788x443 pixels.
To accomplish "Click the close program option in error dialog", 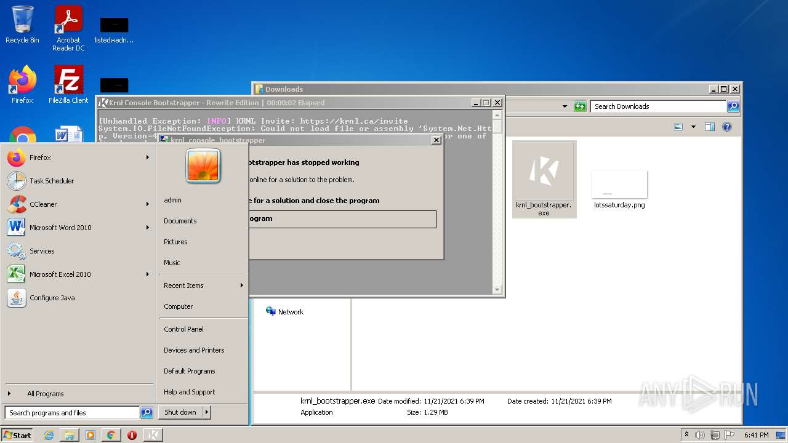I will pos(342,218).
